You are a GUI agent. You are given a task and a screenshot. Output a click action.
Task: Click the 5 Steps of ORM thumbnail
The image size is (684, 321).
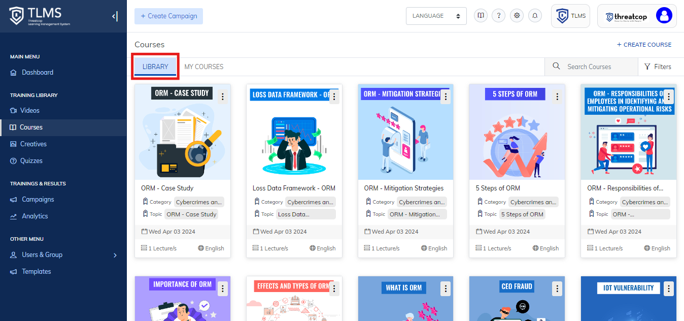tap(517, 132)
